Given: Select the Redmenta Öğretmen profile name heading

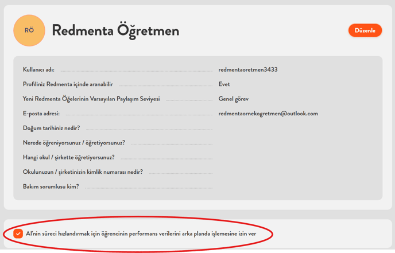Looking at the screenshot, I should [115, 31].
